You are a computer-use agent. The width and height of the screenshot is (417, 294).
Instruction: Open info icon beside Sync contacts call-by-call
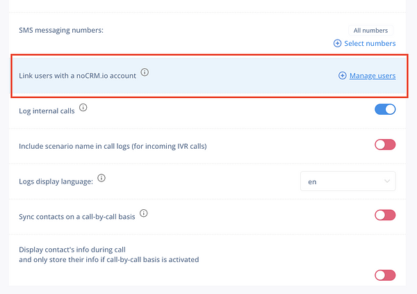click(x=144, y=213)
